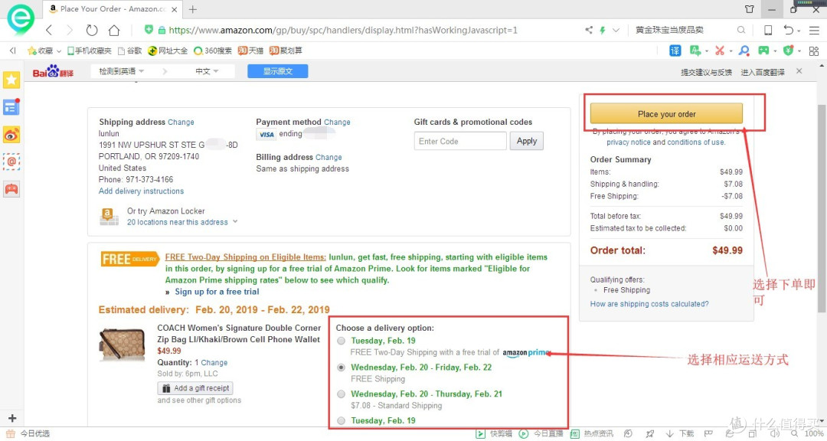Go to the browser home page icon
Image resolution: width=827 pixels, height=441 pixels.
tap(114, 30)
